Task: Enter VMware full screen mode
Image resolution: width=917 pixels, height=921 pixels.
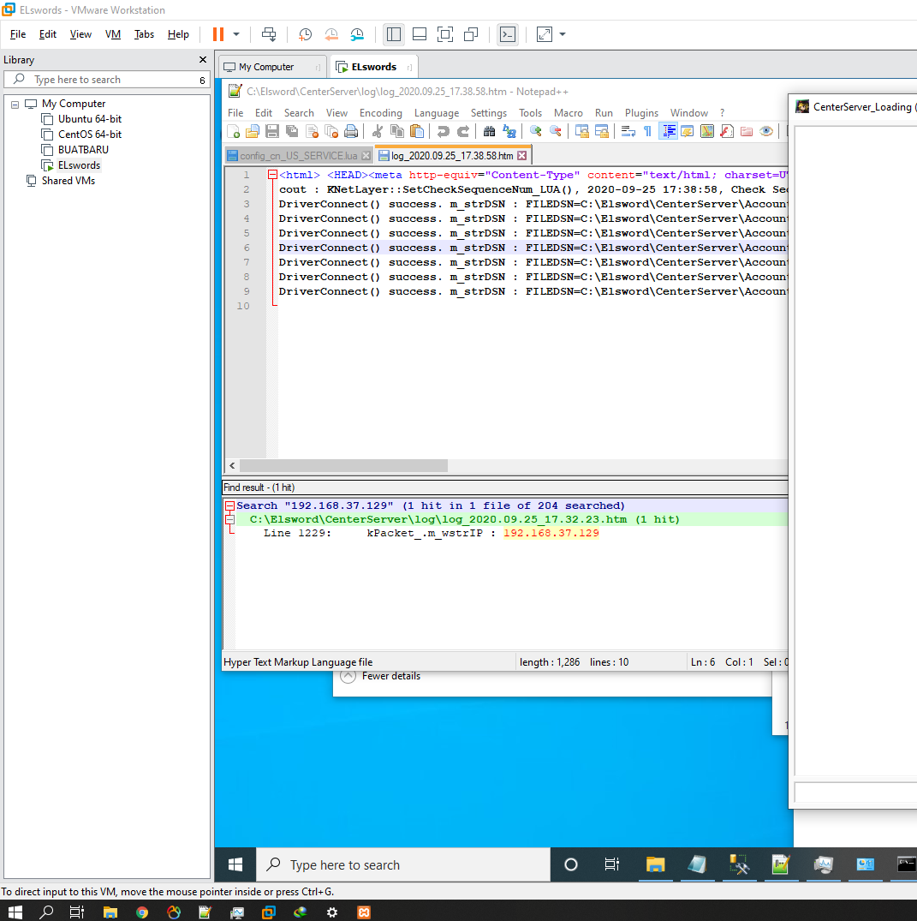Action: [x=445, y=34]
